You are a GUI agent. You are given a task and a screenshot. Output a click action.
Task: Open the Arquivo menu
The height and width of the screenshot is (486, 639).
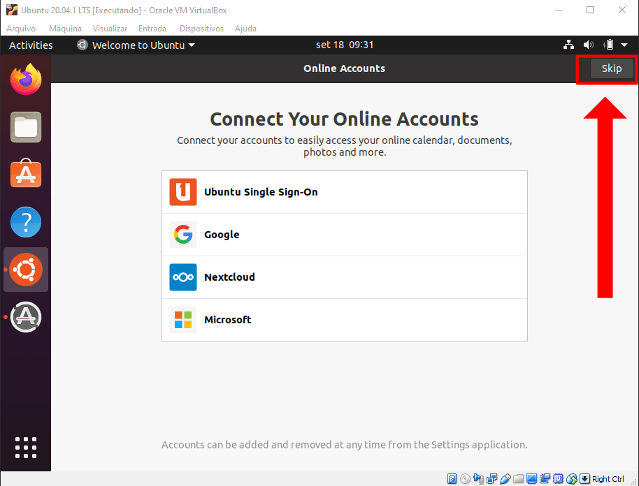pos(21,29)
